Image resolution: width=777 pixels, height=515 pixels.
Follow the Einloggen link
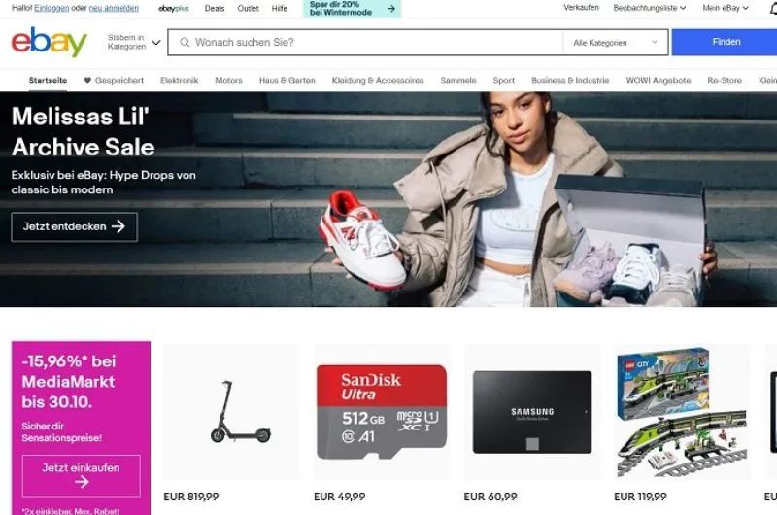pos(51,8)
